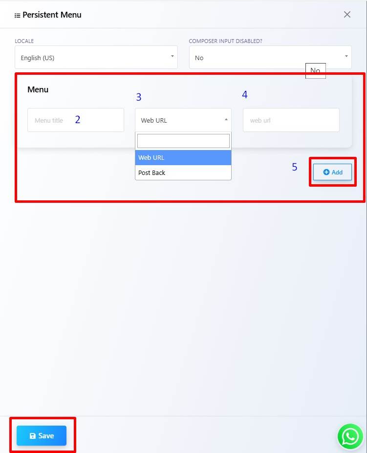Viewport: 367px width, 453px height.
Task: Open the WhatsApp chat bubble
Action: pos(350,436)
